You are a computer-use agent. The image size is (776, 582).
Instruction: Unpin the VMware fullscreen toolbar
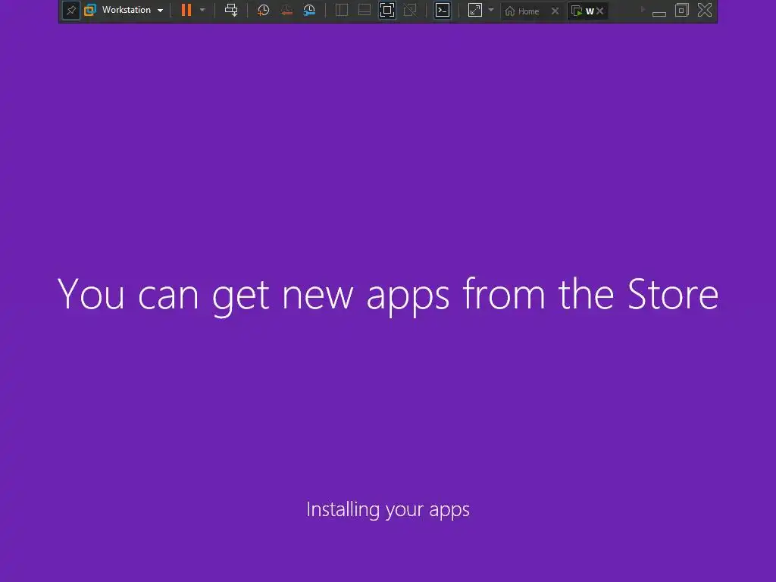pos(70,10)
